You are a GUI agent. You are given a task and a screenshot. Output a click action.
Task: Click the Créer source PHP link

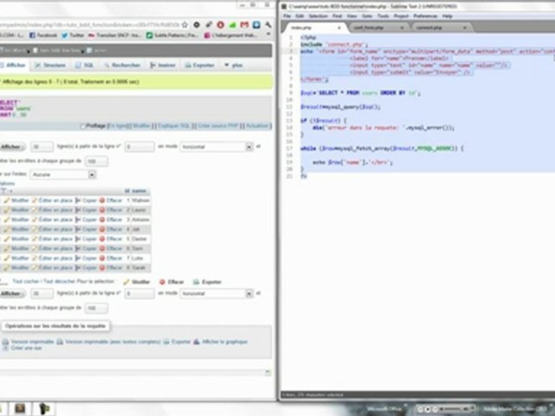[219, 126]
